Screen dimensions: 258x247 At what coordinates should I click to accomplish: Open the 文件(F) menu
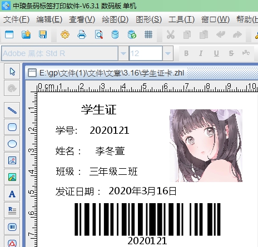click(16, 19)
